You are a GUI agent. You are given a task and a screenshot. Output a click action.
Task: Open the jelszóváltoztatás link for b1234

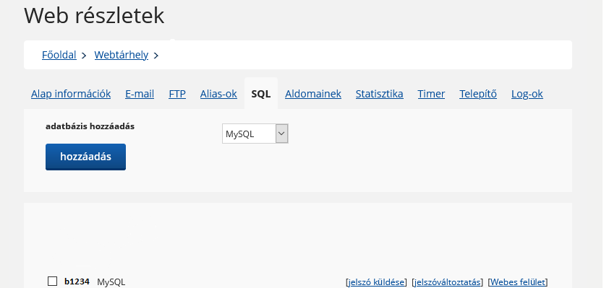[447, 282]
